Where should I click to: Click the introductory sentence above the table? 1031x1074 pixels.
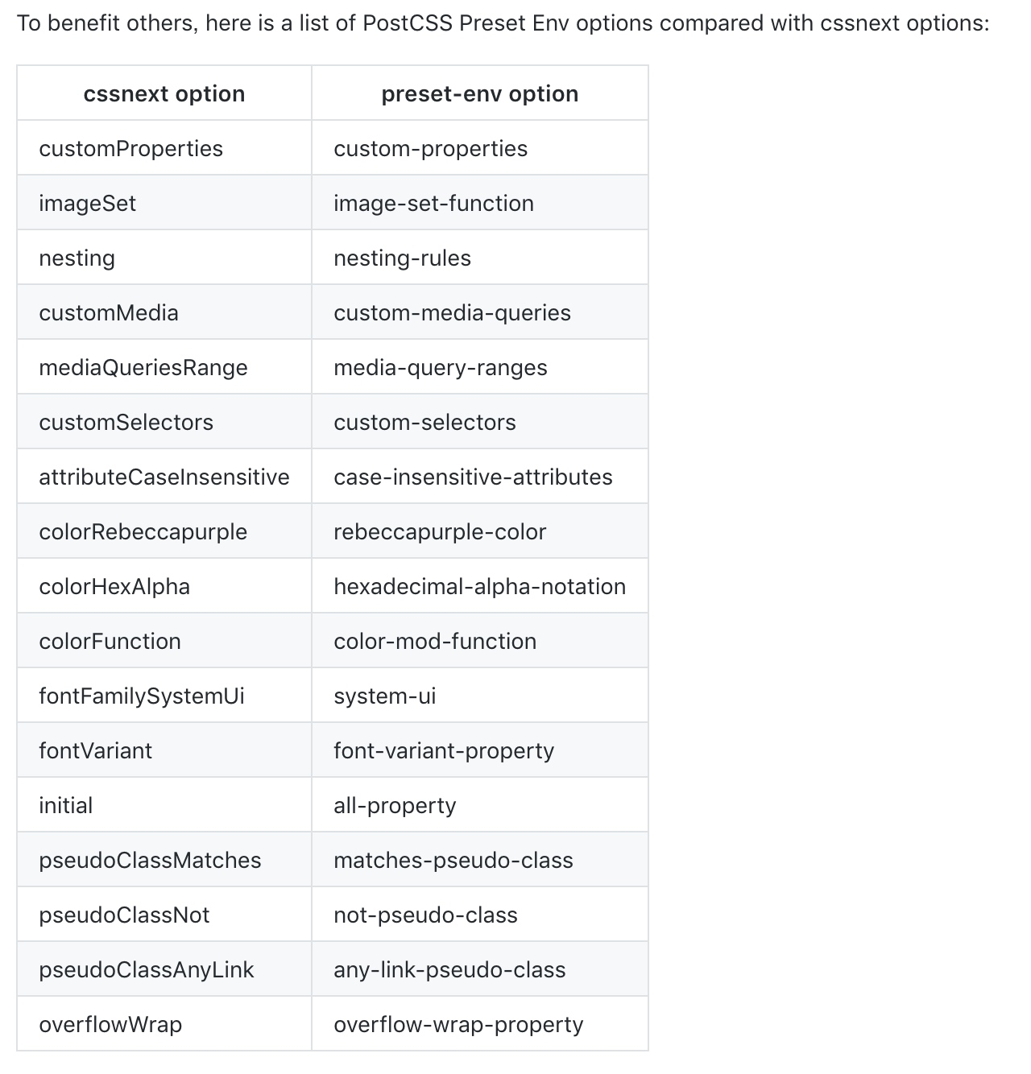pyautogui.click(x=503, y=23)
